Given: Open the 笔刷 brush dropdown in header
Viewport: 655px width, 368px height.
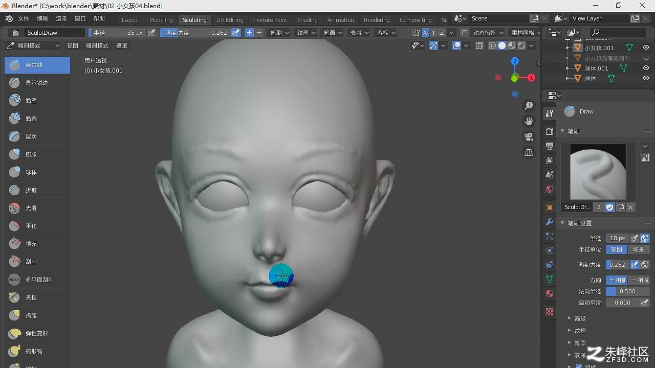Looking at the screenshot, I should [279, 33].
